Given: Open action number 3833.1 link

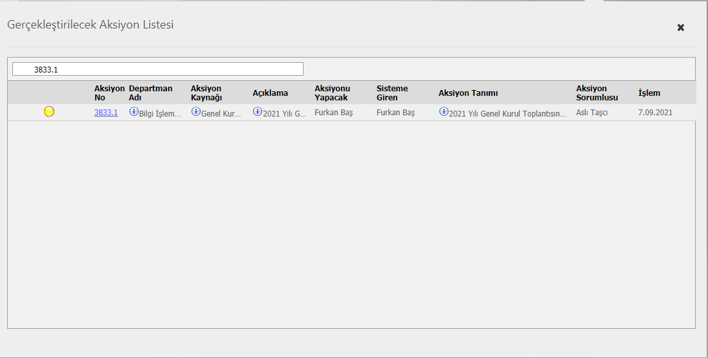Looking at the screenshot, I should pos(106,113).
